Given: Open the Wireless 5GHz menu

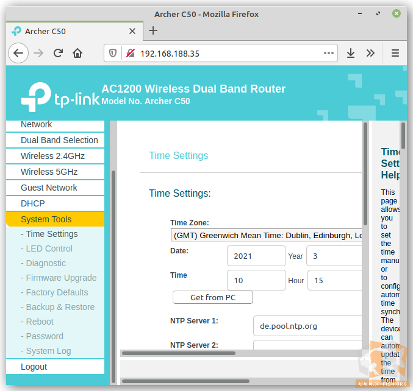Looking at the screenshot, I should coord(56,172).
